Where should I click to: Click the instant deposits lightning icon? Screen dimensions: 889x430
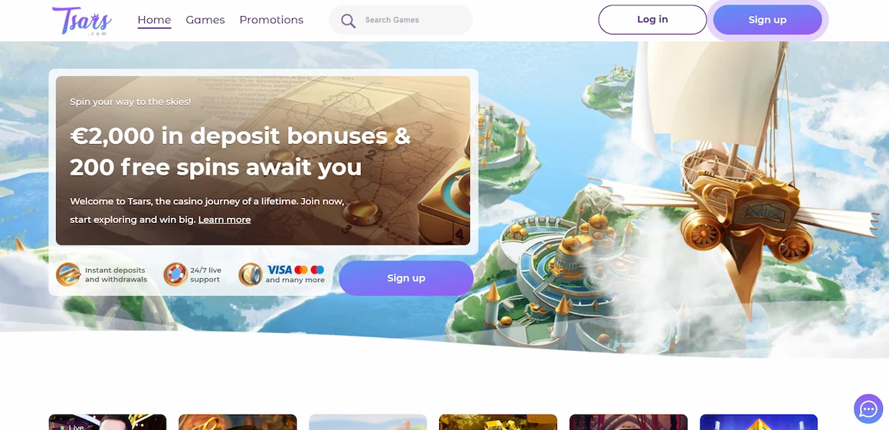coord(68,274)
